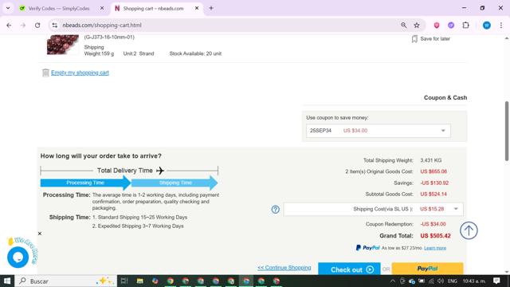Viewport: 510px width, 287px height.
Task: Open the purple extension icon in toolbar
Action: click(x=451, y=25)
